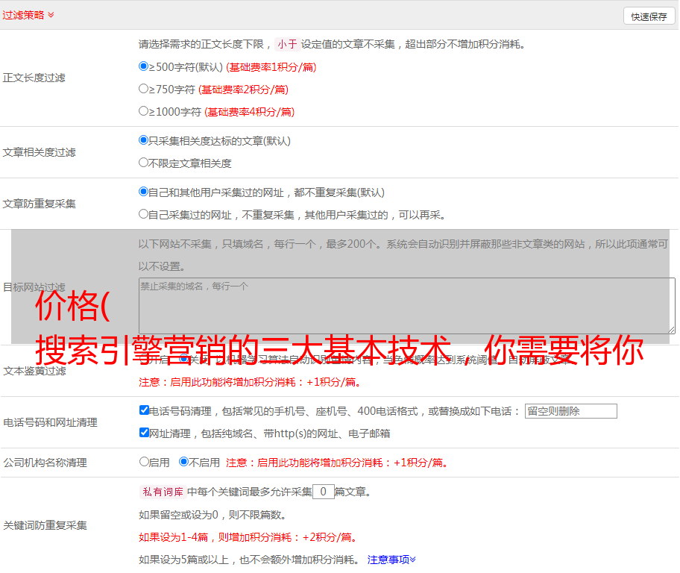Expand the 注意事项 link
680x573 pixels.
391,560
